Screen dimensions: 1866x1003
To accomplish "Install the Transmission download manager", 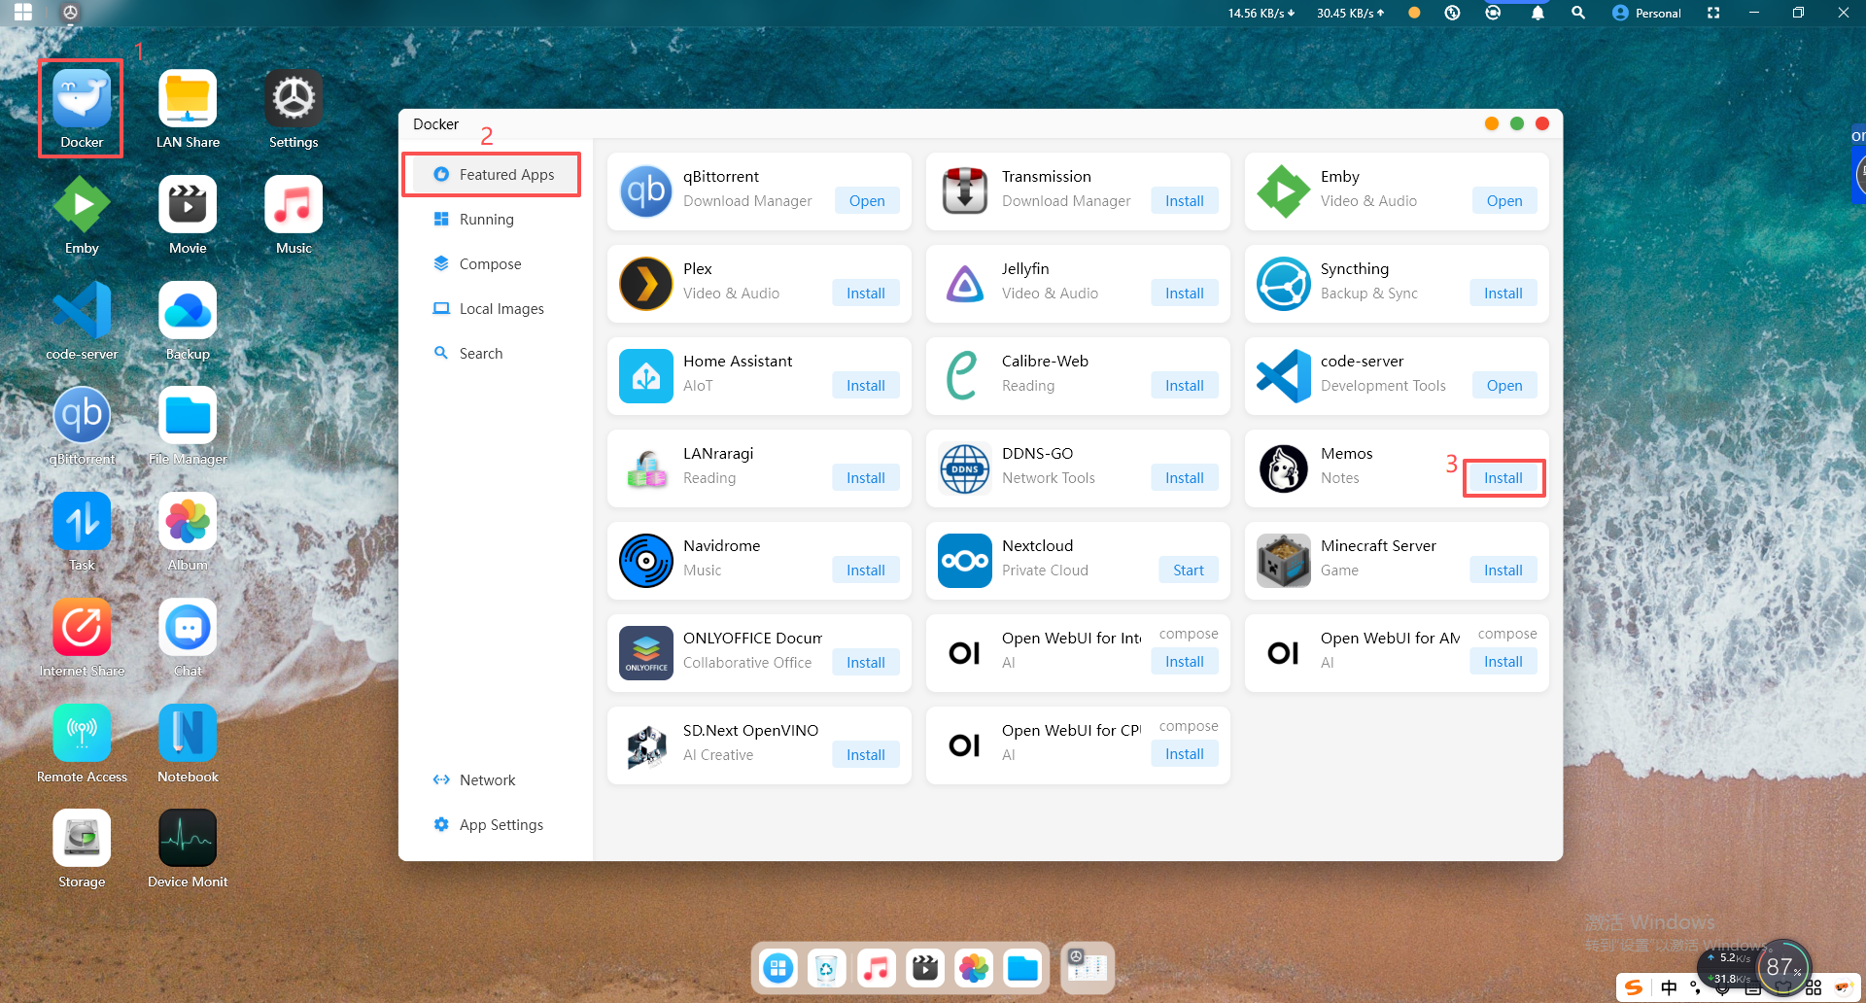I will point(1185,201).
